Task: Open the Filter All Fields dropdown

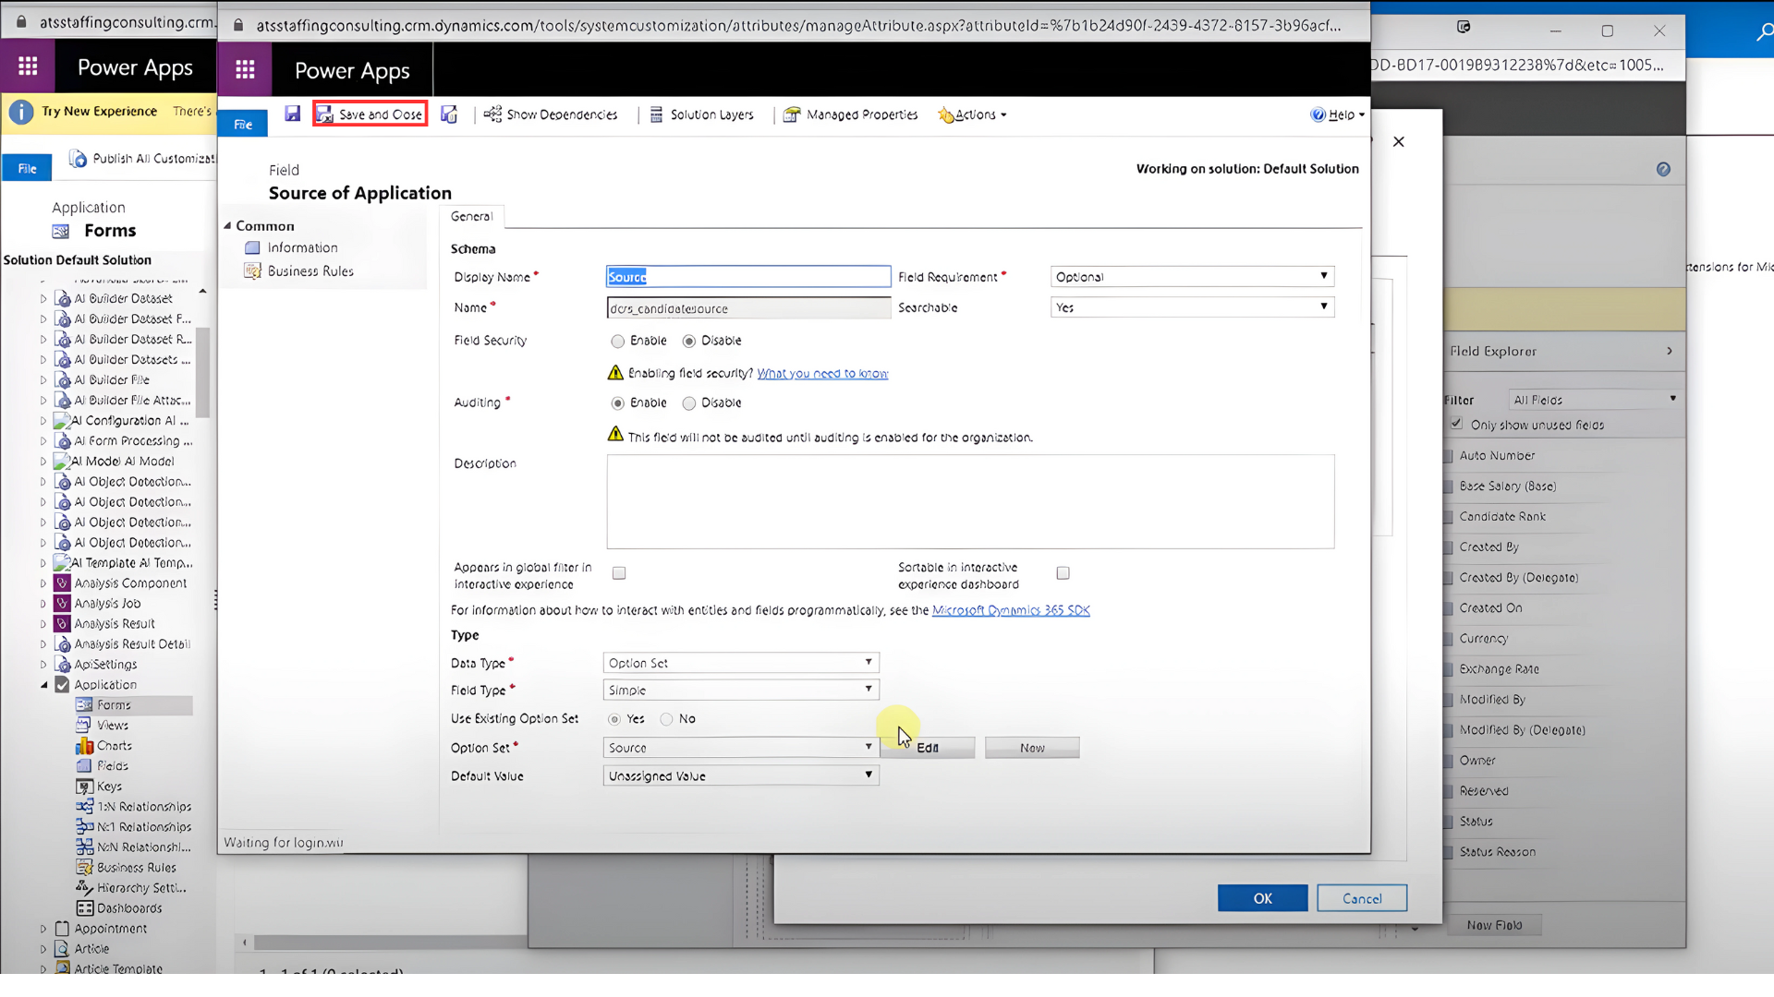Action: (x=1595, y=400)
